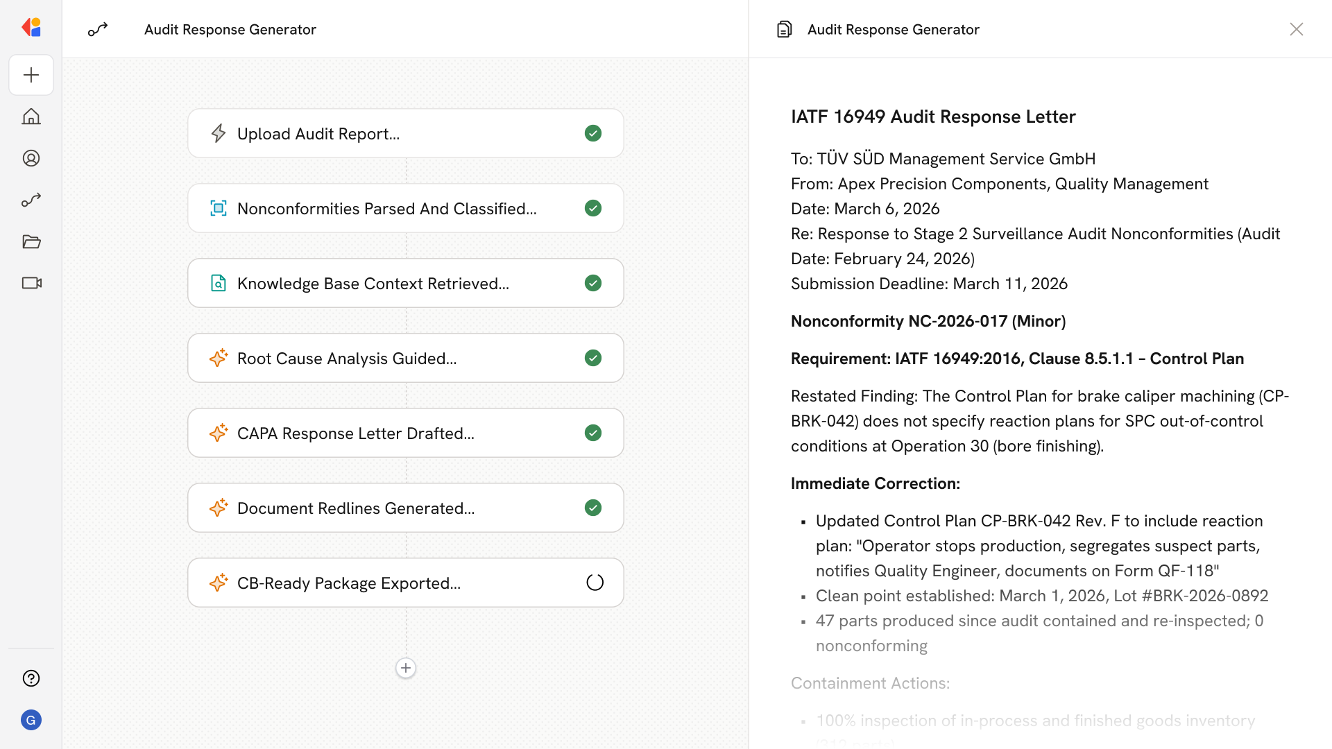
Task: Open the help question mark icon
Action: point(31,678)
